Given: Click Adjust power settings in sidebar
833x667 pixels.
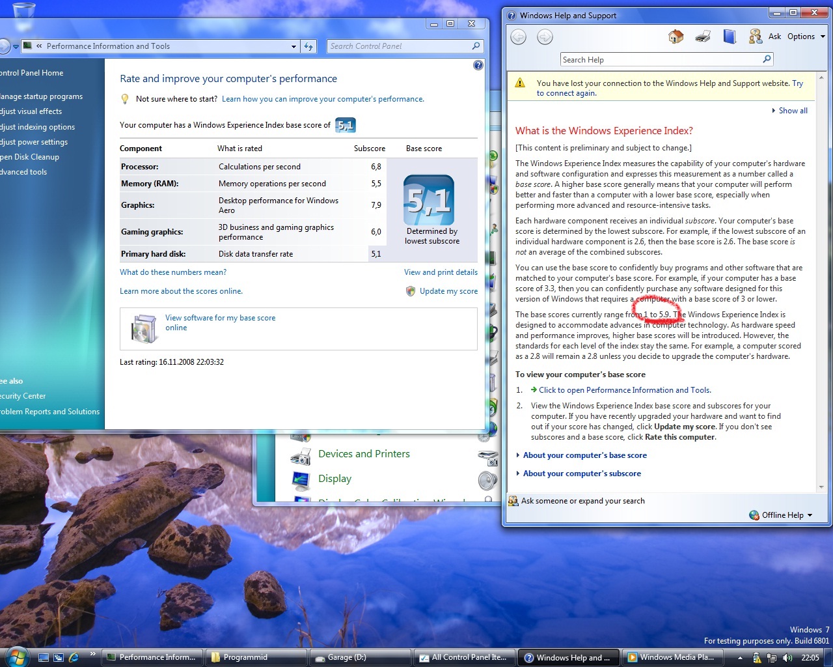Looking at the screenshot, I should [34, 142].
